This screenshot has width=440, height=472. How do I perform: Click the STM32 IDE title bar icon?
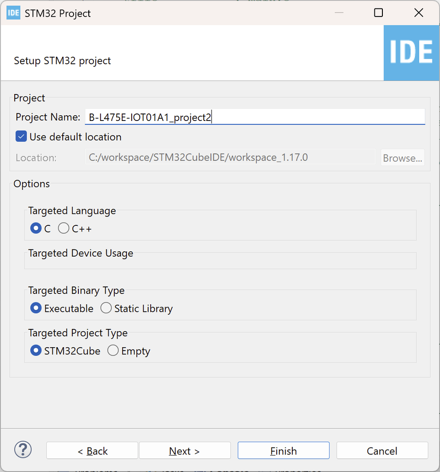tap(13, 13)
